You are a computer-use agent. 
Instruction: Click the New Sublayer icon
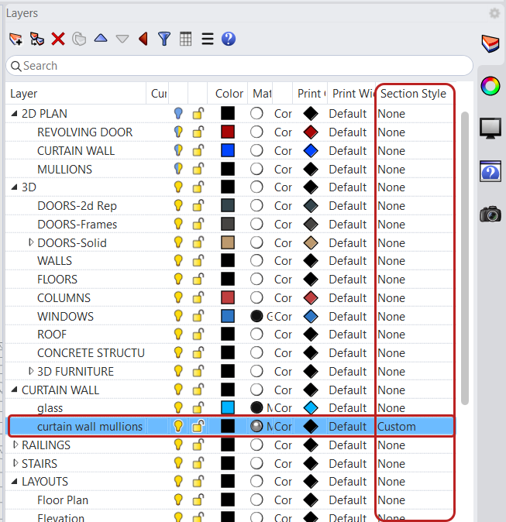tap(36, 39)
